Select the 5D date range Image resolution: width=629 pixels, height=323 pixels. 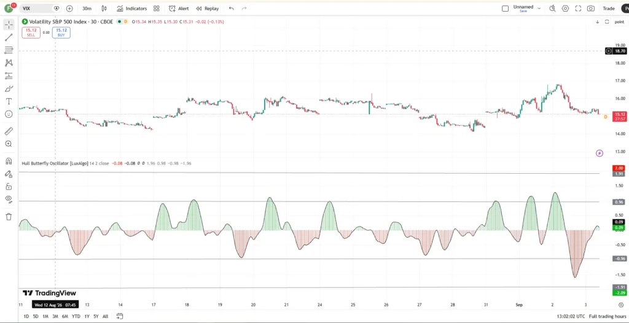36,316
